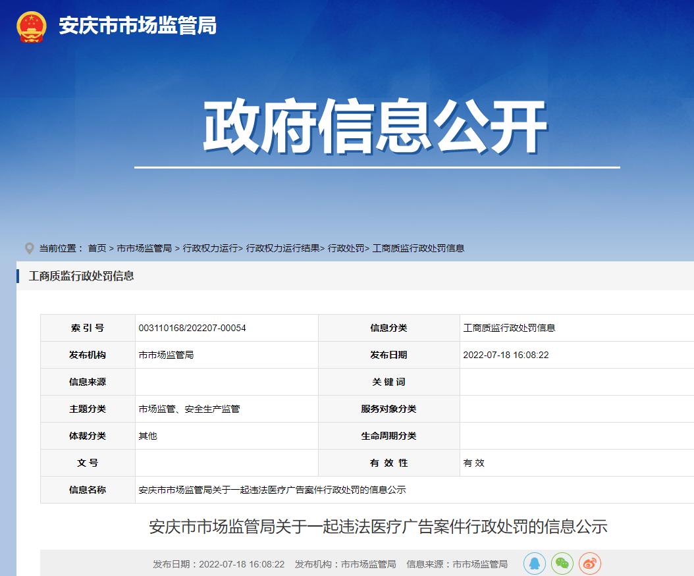694x576 pixels.
Task: Click 当前位置 label
Action: pos(61,248)
